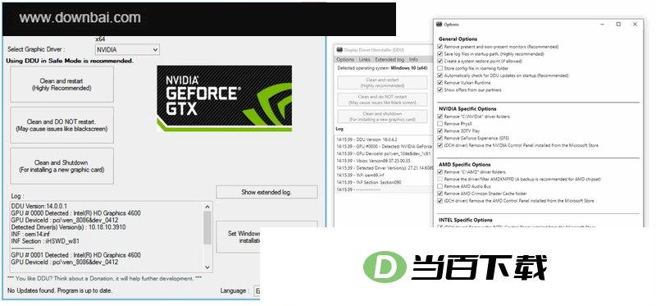
Task: Click "Detected operating system: Windows 10 (x64)" text
Action: pos(382,67)
